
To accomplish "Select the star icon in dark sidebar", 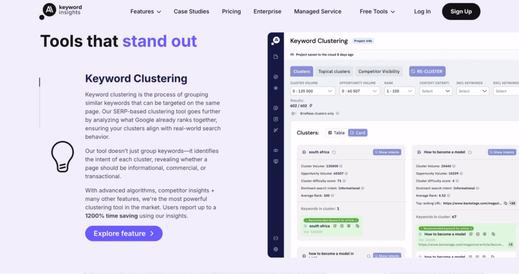I will [x=276, y=87].
